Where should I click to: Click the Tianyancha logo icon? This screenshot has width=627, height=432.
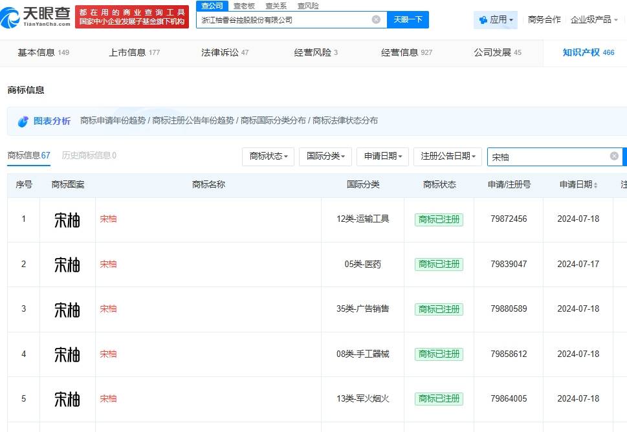[x=11, y=16]
